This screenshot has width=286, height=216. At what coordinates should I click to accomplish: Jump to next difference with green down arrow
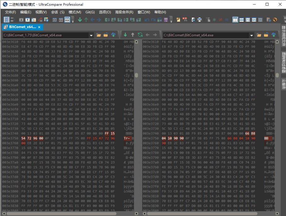80,20
